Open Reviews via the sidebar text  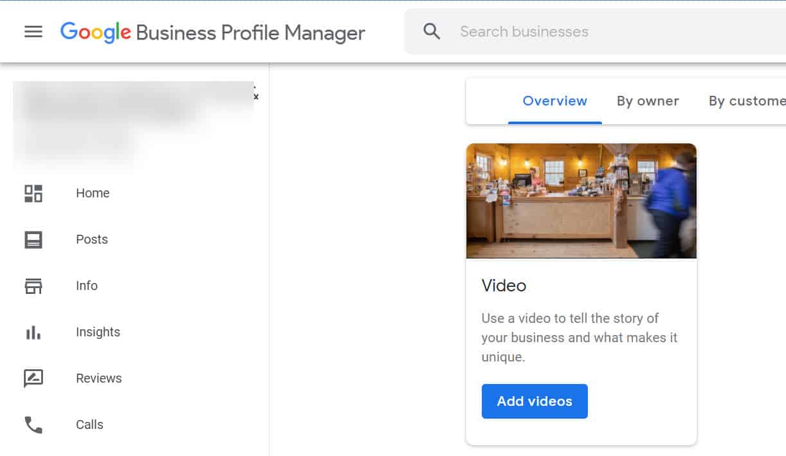(98, 378)
